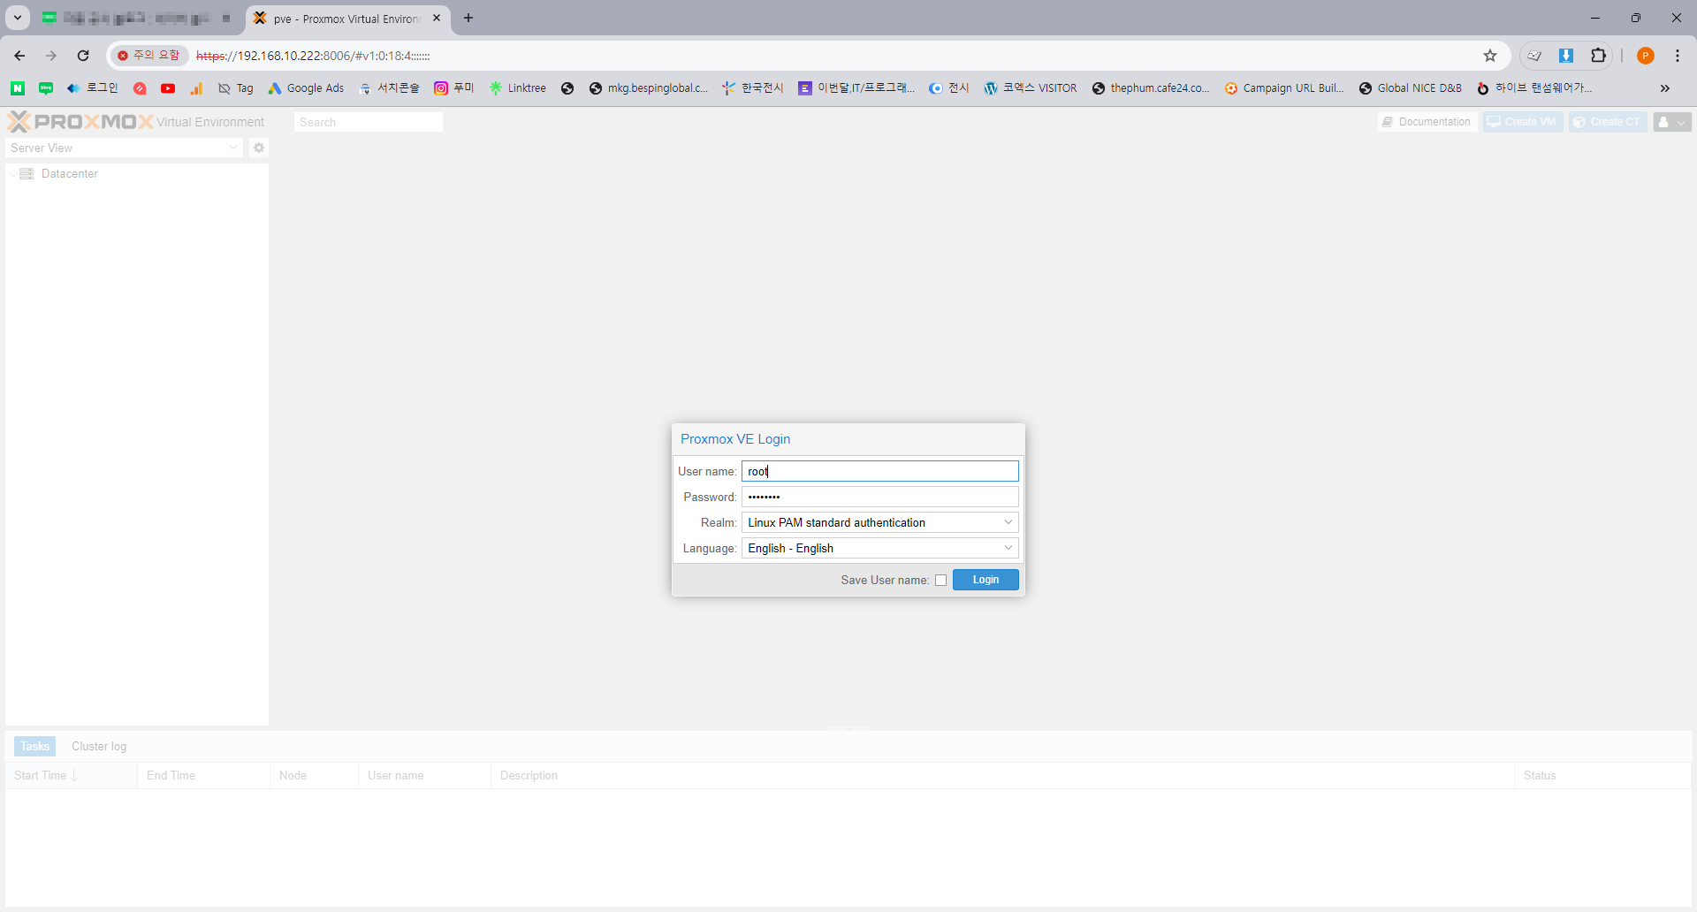Bookmark this page with the star icon
Image resolution: width=1697 pixels, height=912 pixels.
point(1490,56)
